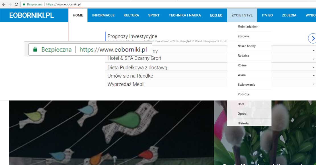Viewport: 316px width, 165px height.
Task: Open Prognozy Inwestycyjne ad link
Action: click(132, 36)
